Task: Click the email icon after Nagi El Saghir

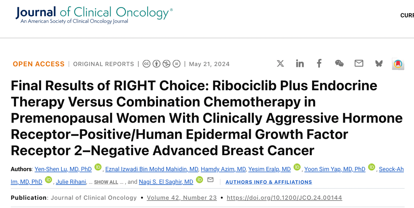Action: click(211, 180)
